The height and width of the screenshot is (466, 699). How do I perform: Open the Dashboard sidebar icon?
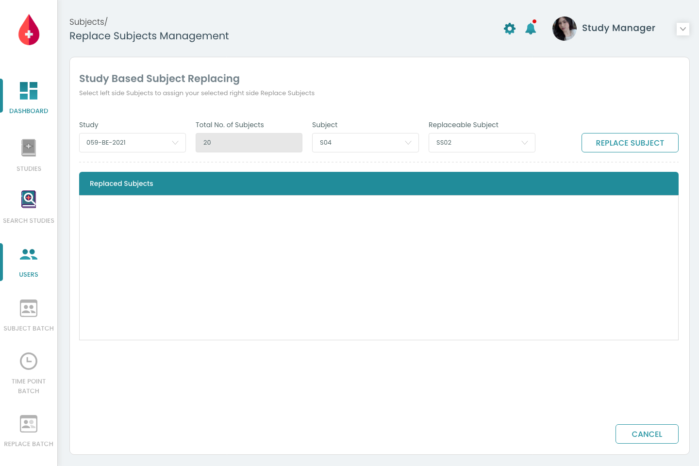[x=29, y=91]
